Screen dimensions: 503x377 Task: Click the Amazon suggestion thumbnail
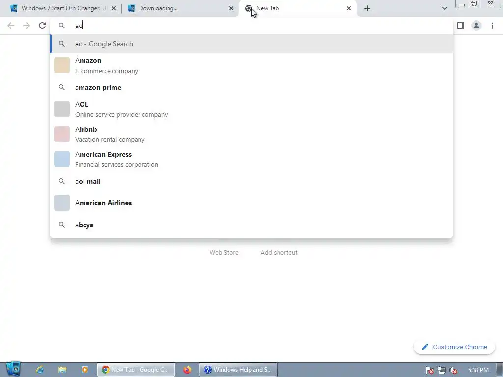[62, 65]
